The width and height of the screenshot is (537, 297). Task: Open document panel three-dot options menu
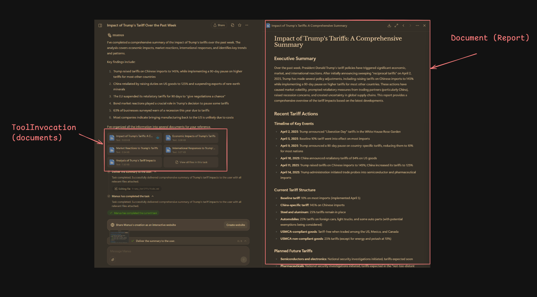417,26
